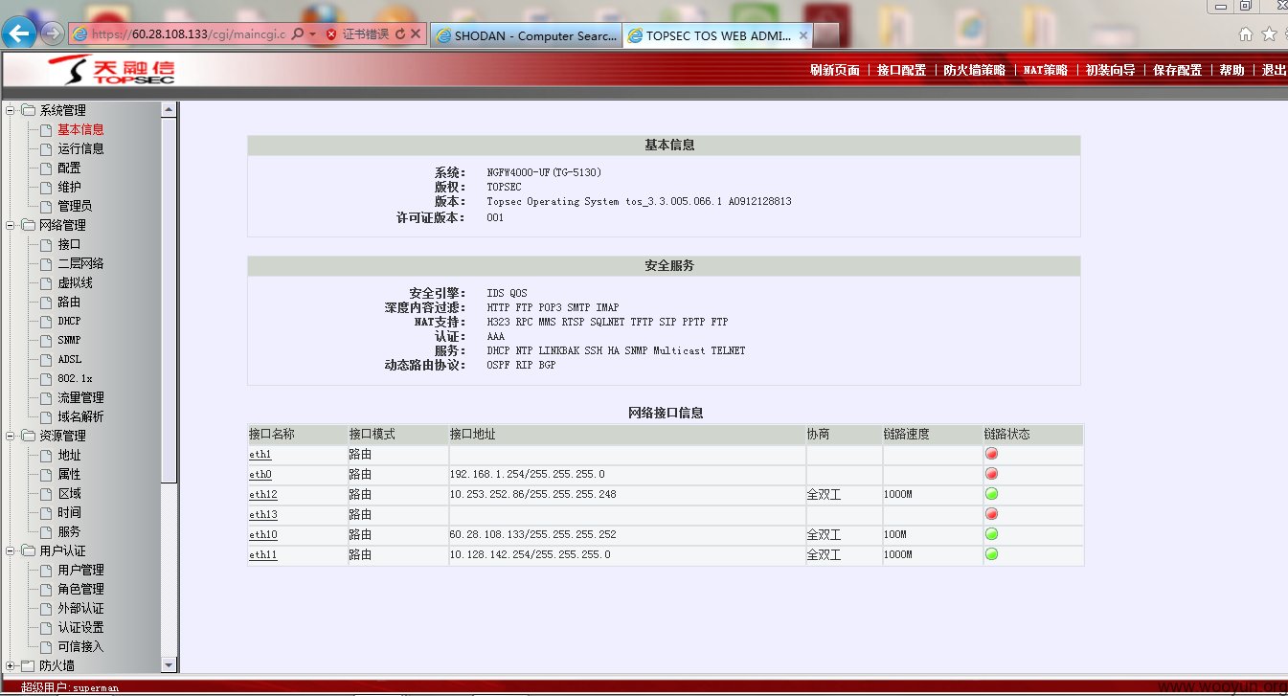Collapse the 用户认证 tree node

11,550
